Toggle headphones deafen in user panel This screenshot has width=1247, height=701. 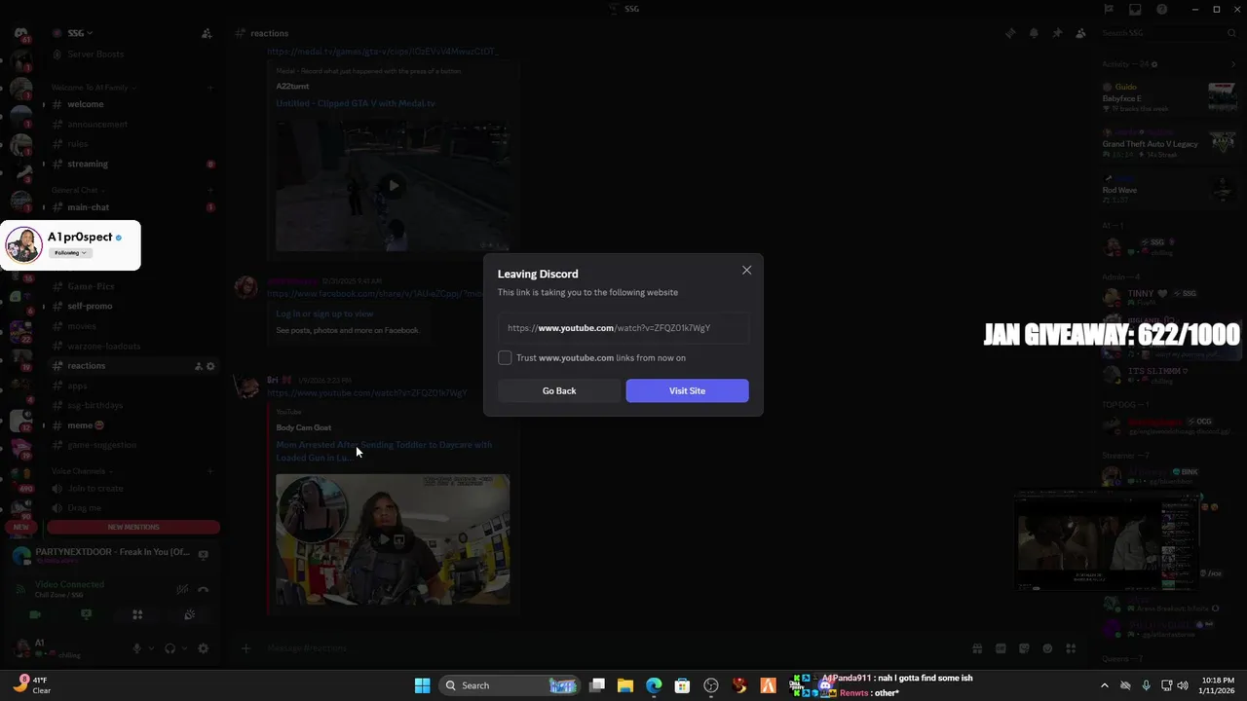pos(170,648)
